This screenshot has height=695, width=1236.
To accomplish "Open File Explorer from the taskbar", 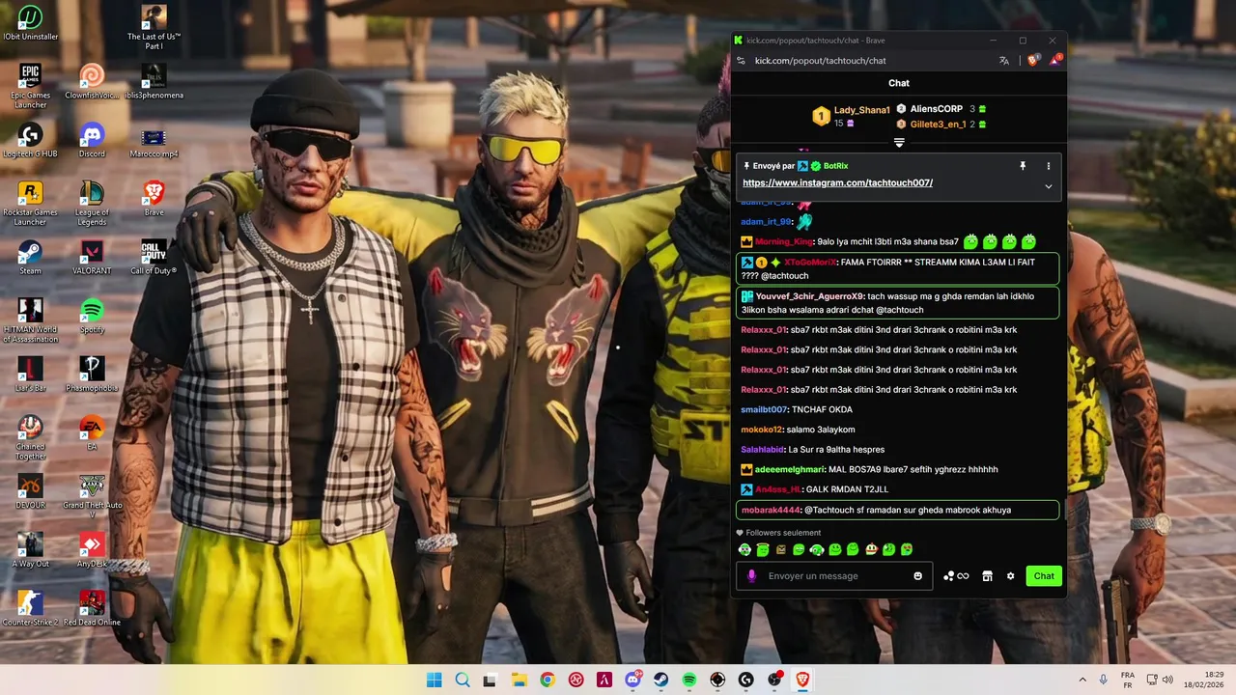I will point(519,680).
